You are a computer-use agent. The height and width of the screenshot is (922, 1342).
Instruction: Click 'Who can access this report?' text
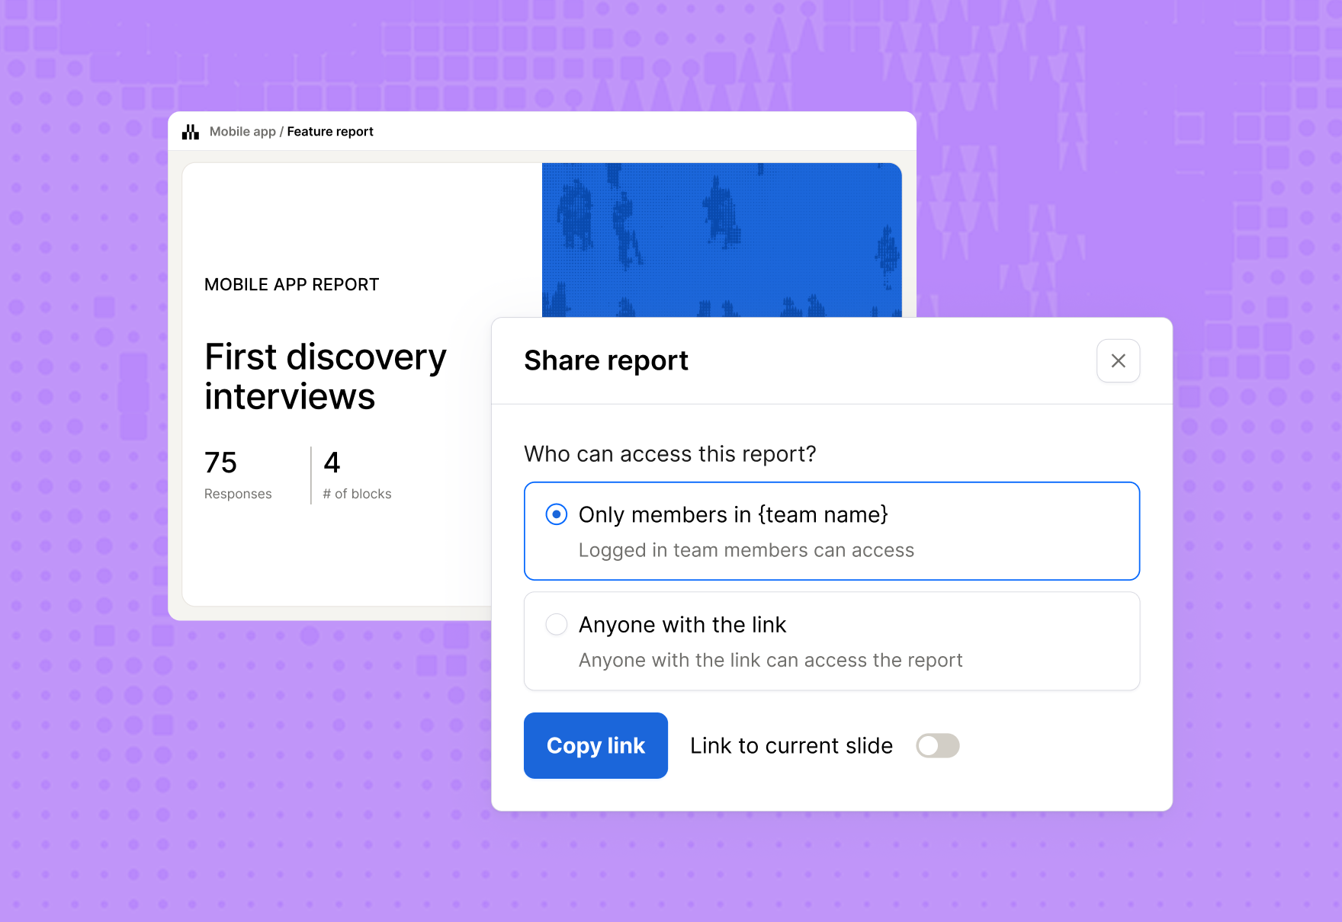pyautogui.click(x=670, y=454)
